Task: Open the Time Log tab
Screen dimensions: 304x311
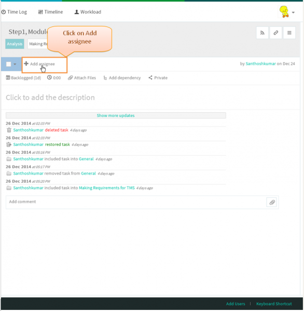Action: click(14, 12)
